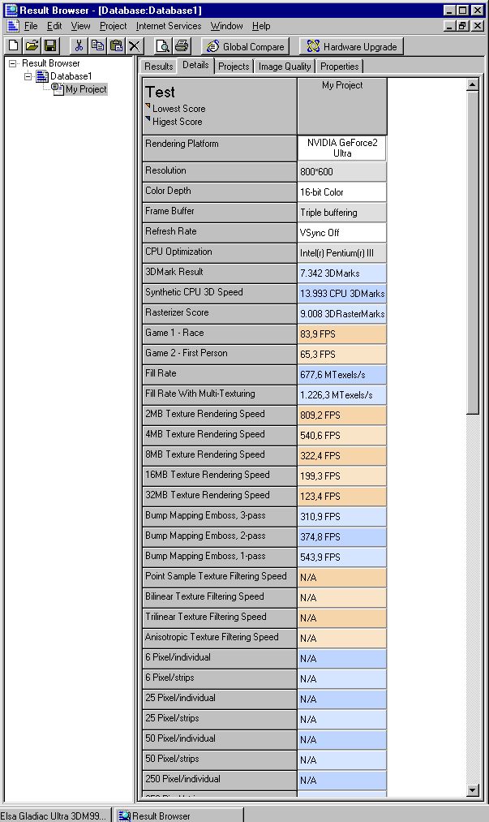Collapse the Result Browser tree root

(x=13, y=63)
